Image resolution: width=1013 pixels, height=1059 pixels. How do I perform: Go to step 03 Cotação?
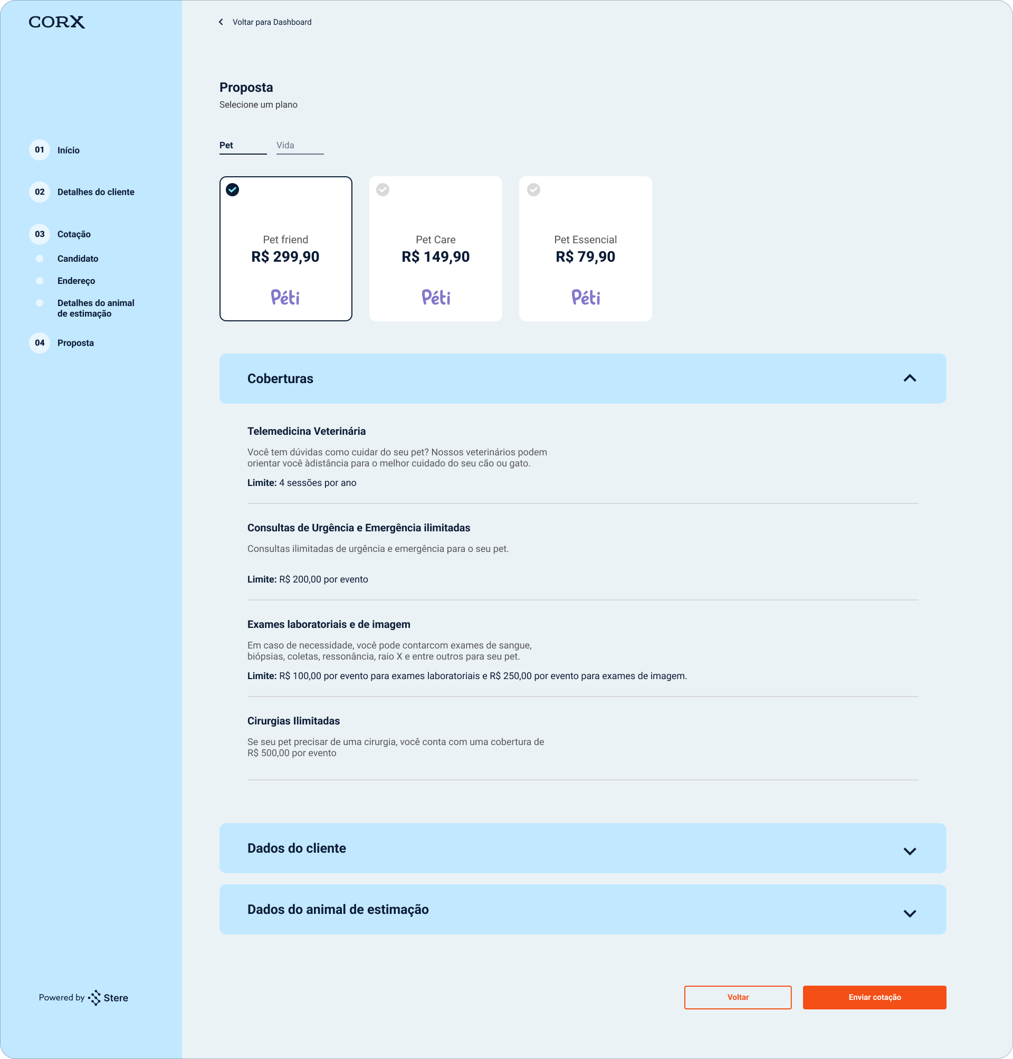(x=40, y=234)
